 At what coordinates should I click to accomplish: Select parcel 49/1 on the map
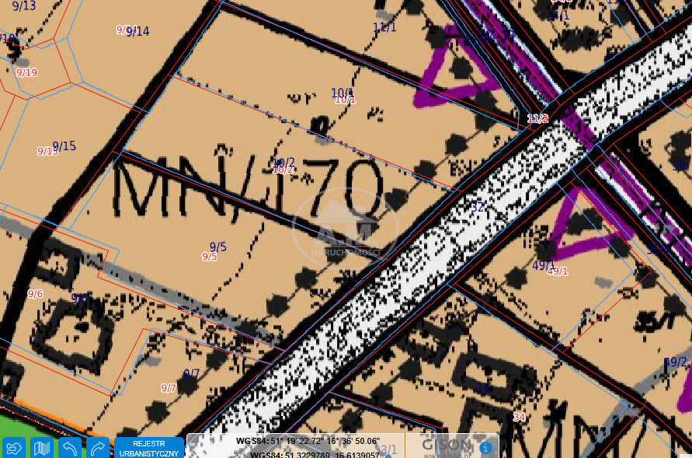coord(544,266)
